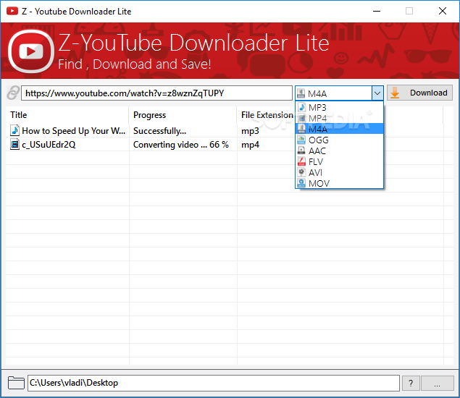Pick AVI from the format list
Viewport: 460px width, 398px height.
340,172
